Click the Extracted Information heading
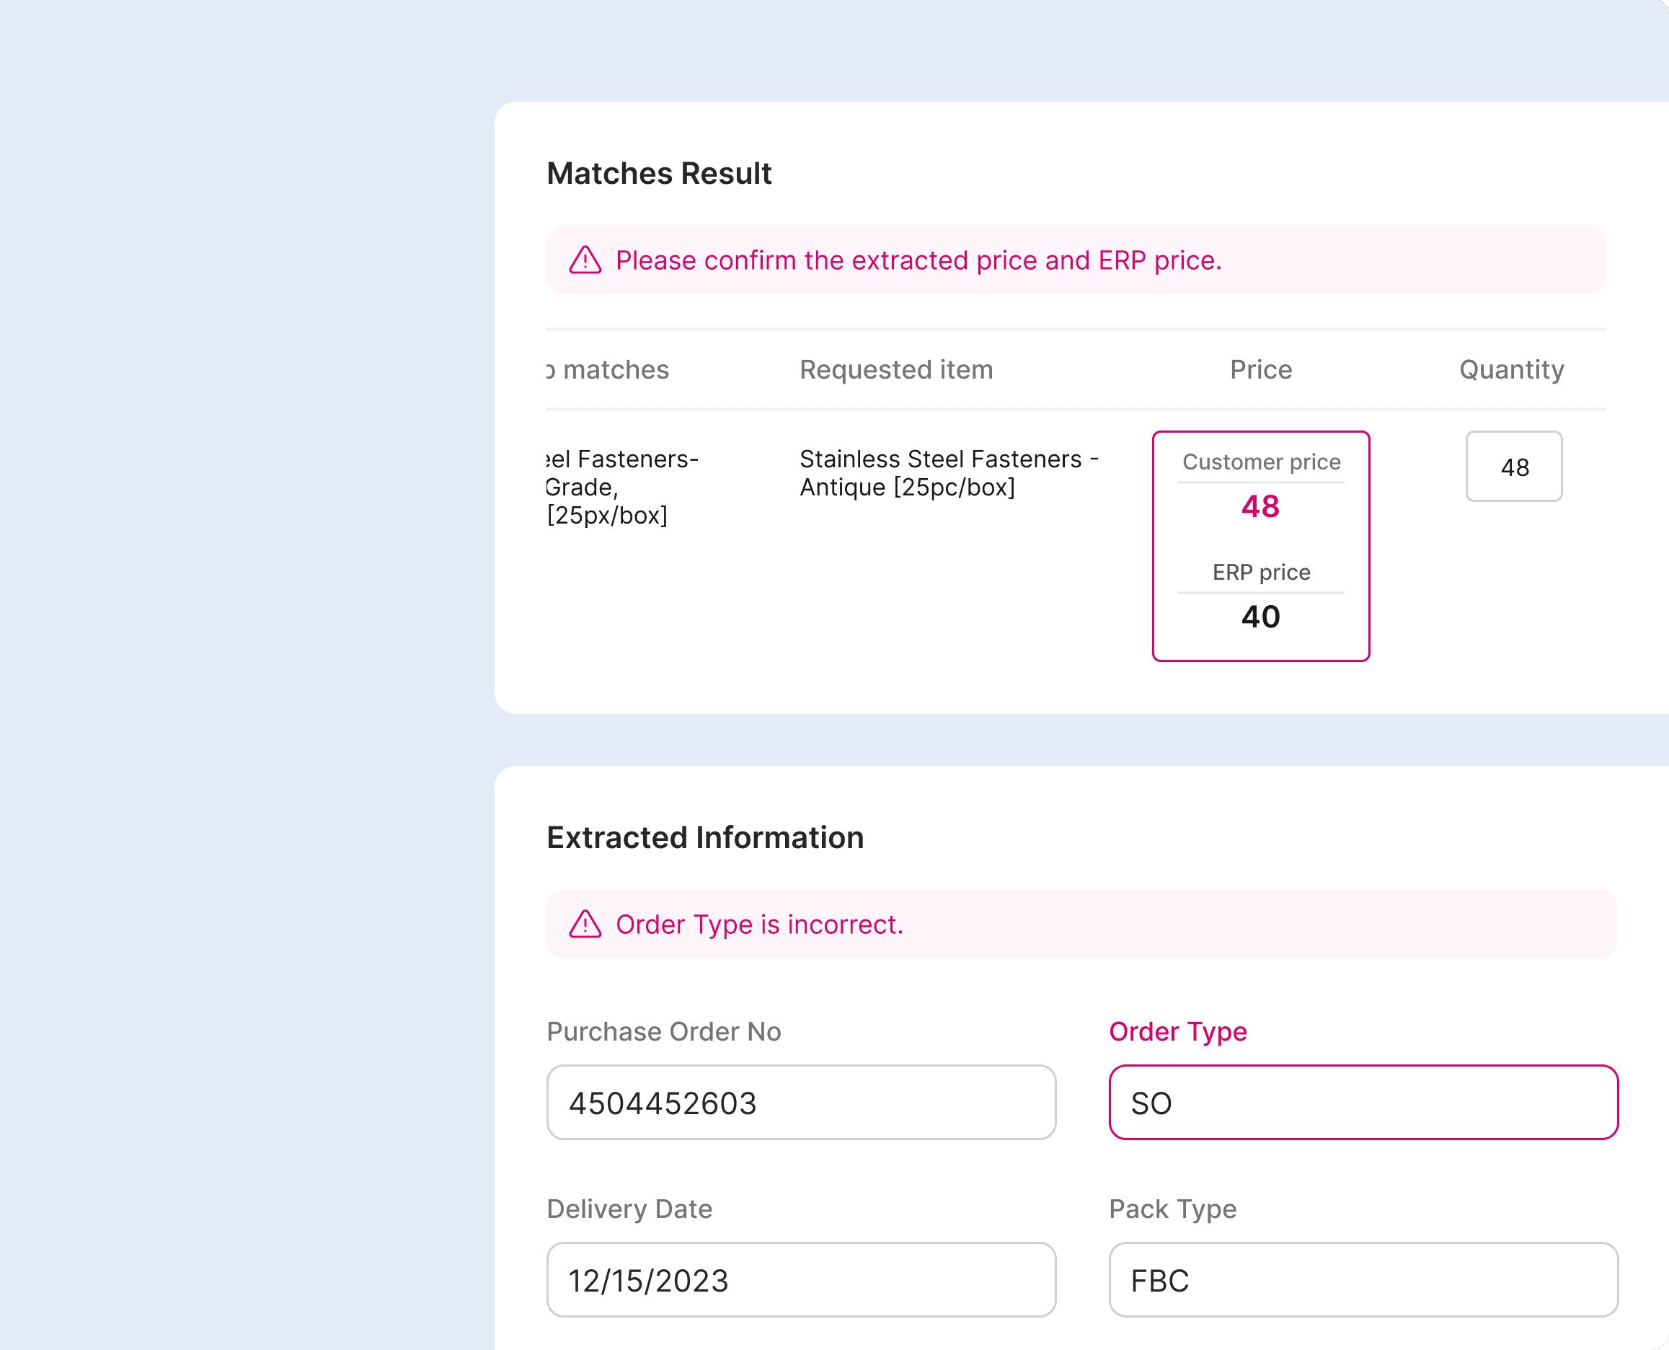This screenshot has height=1350, width=1669. click(704, 838)
